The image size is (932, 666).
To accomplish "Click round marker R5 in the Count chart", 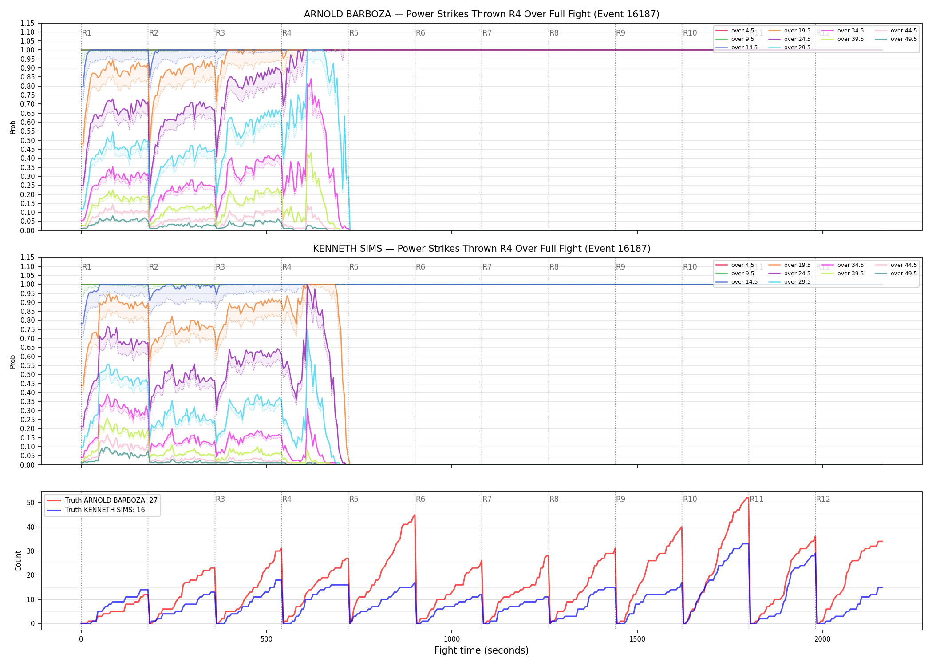I will click(354, 499).
